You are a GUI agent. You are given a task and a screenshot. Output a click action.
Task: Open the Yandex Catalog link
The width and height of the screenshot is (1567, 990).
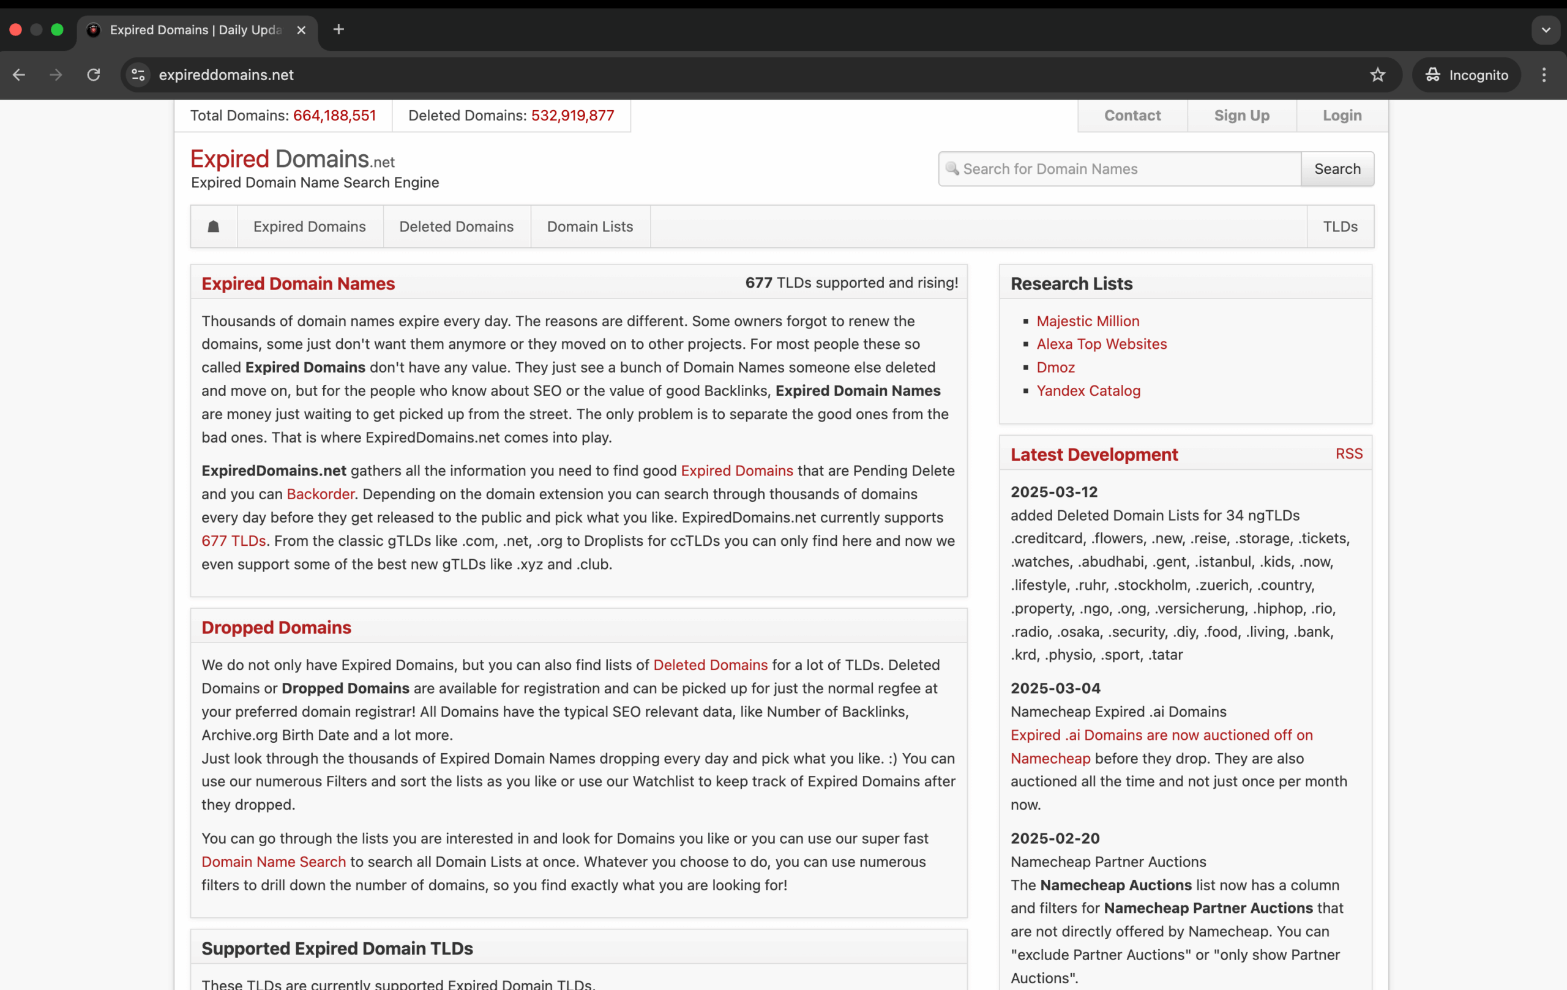click(x=1088, y=390)
